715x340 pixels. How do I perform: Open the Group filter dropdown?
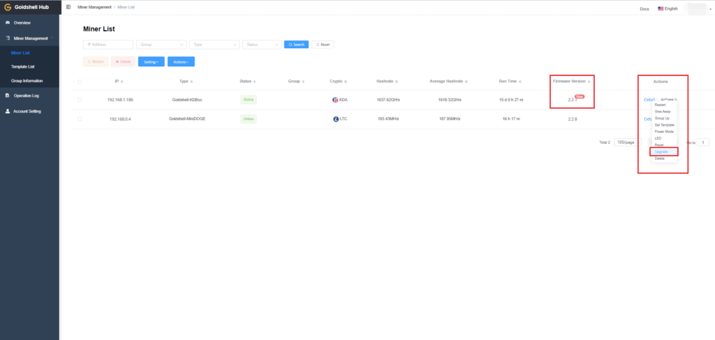click(x=161, y=45)
